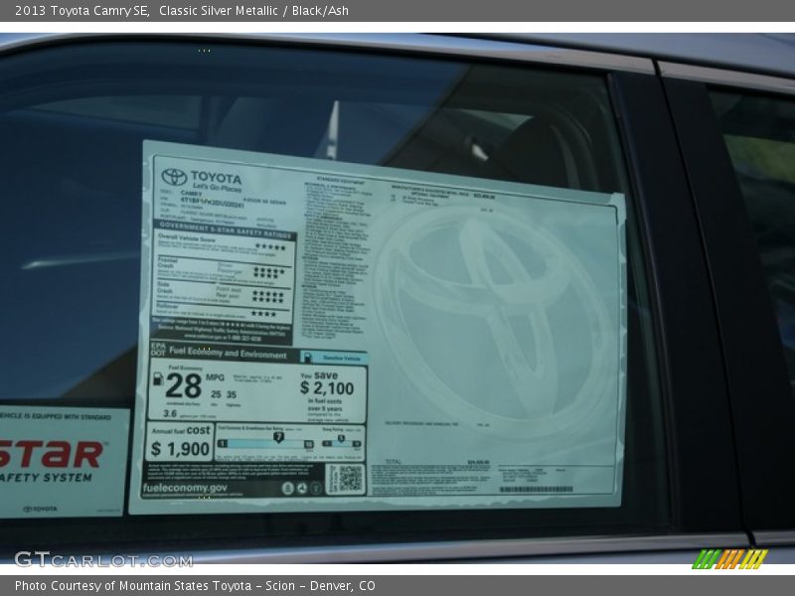Click the 'Classic Silver Metallic / Black/Ash' caption text
Viewport: 795px width, 596px height.
click(253, 11)
